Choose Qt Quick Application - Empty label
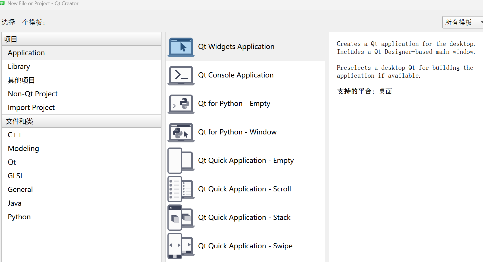Screen dimensions: 483x262 coord(246,161)
